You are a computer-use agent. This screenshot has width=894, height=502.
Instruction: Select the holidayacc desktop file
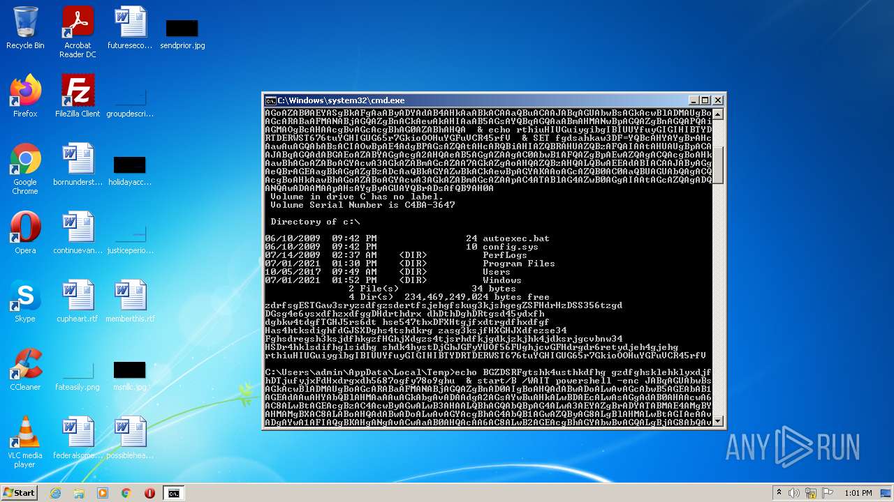pos(130,169)
